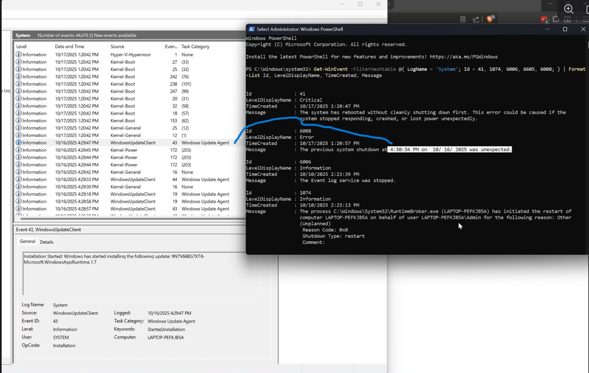Sort events by the Event ID column header
The height and width of the screenshot is (373, 589).
pyautogui.click(x=171, y=47)
